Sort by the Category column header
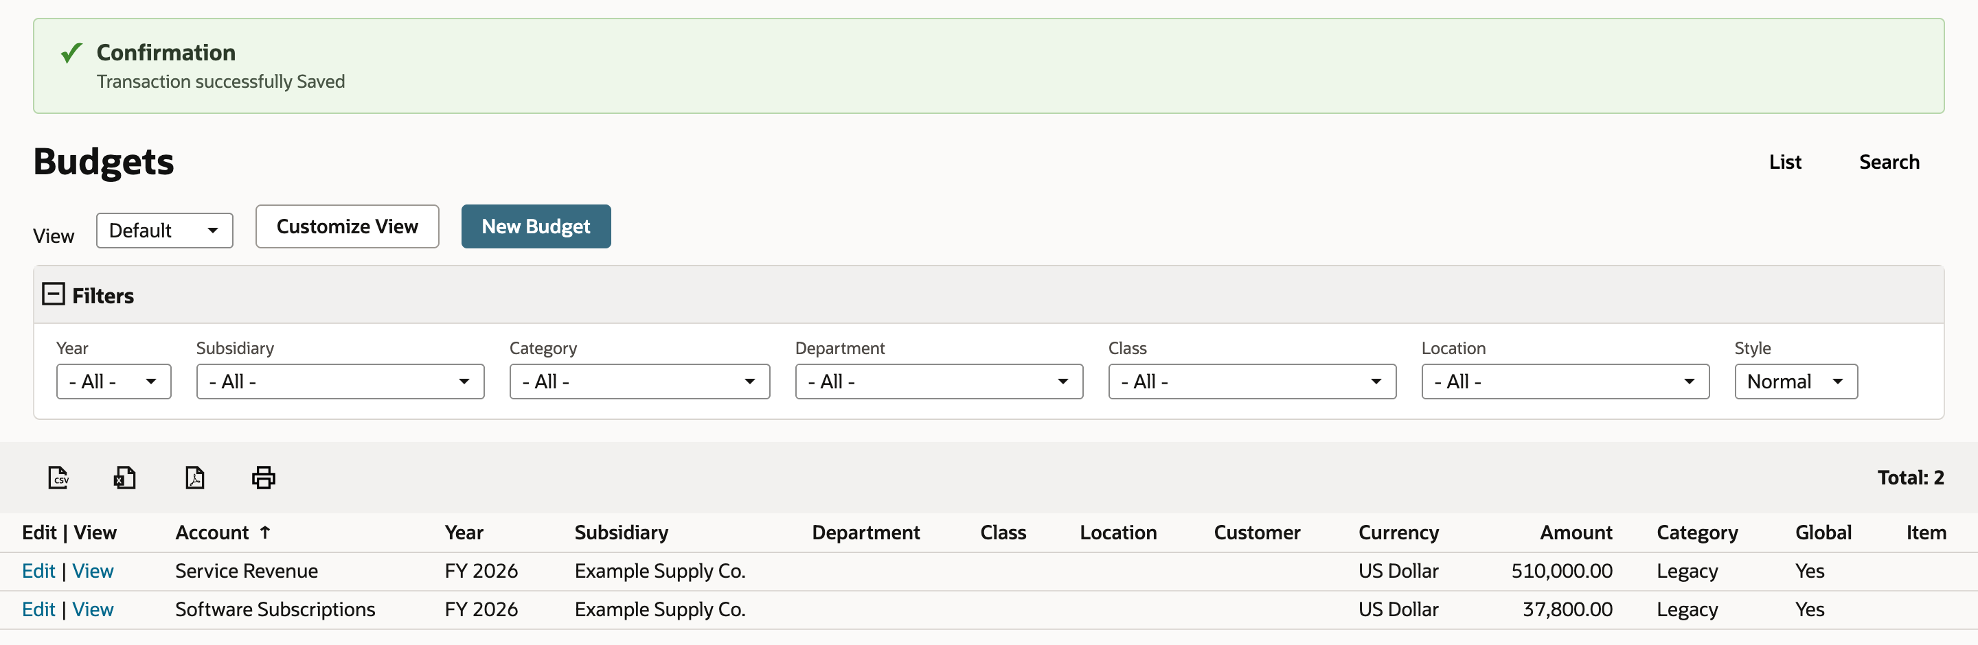1978x645 pixels. pyautogui.click(x=1697, y=532)
